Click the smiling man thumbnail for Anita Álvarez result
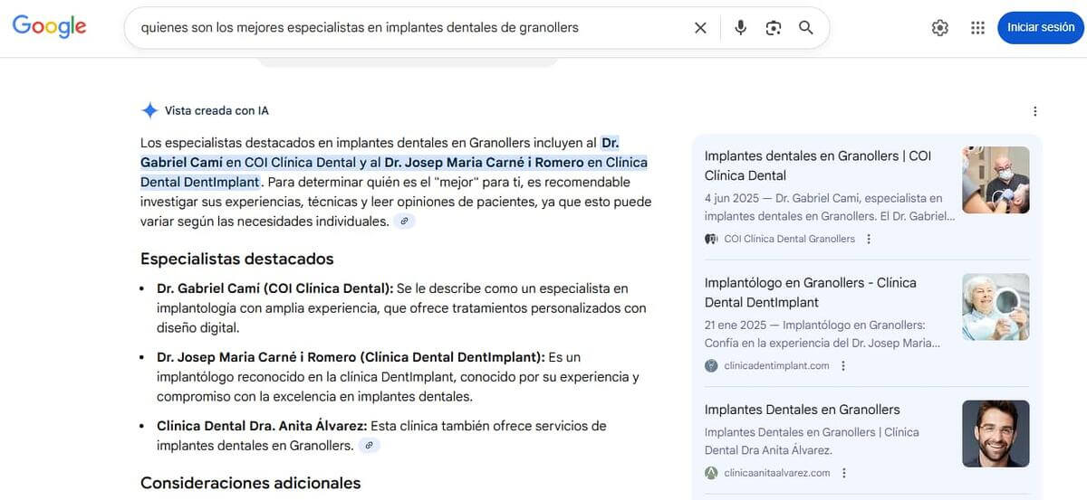 [x=996, y=434]
